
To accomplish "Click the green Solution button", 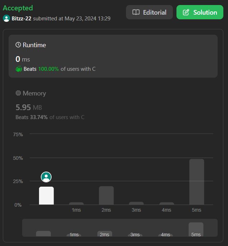I will (200, 12).
